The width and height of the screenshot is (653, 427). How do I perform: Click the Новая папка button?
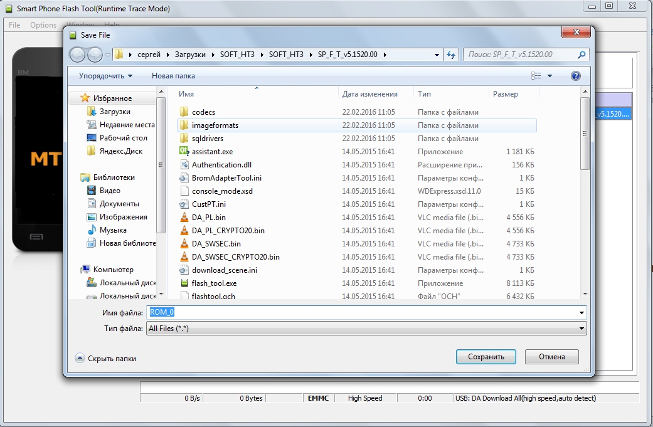173,76
